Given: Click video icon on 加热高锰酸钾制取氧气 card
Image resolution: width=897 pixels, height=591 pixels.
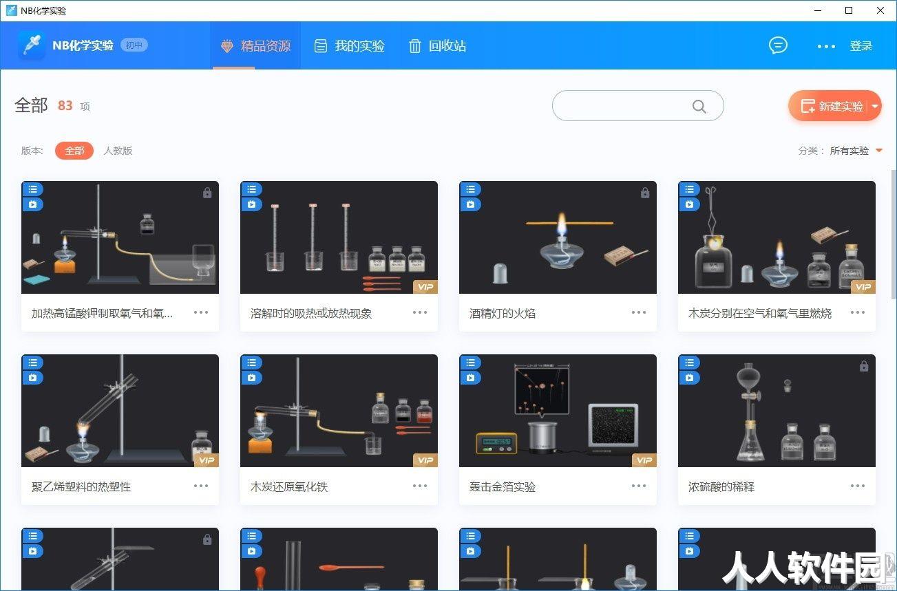Looking at the screenshot, I should point(32,204).
